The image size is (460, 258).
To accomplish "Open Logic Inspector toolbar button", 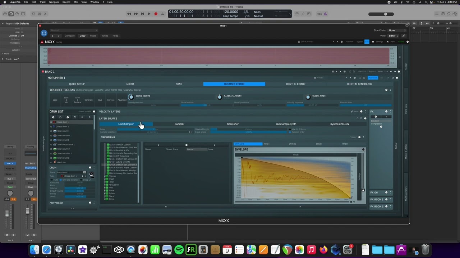I will tap(11, 14).
